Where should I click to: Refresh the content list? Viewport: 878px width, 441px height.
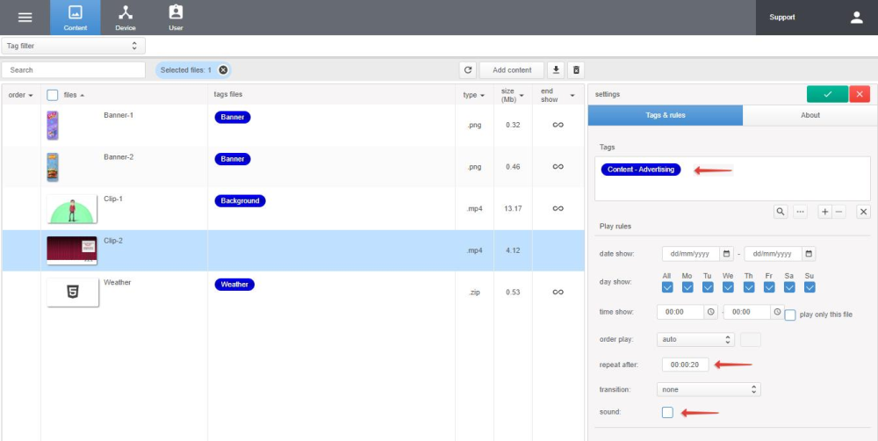pos(468,70)
